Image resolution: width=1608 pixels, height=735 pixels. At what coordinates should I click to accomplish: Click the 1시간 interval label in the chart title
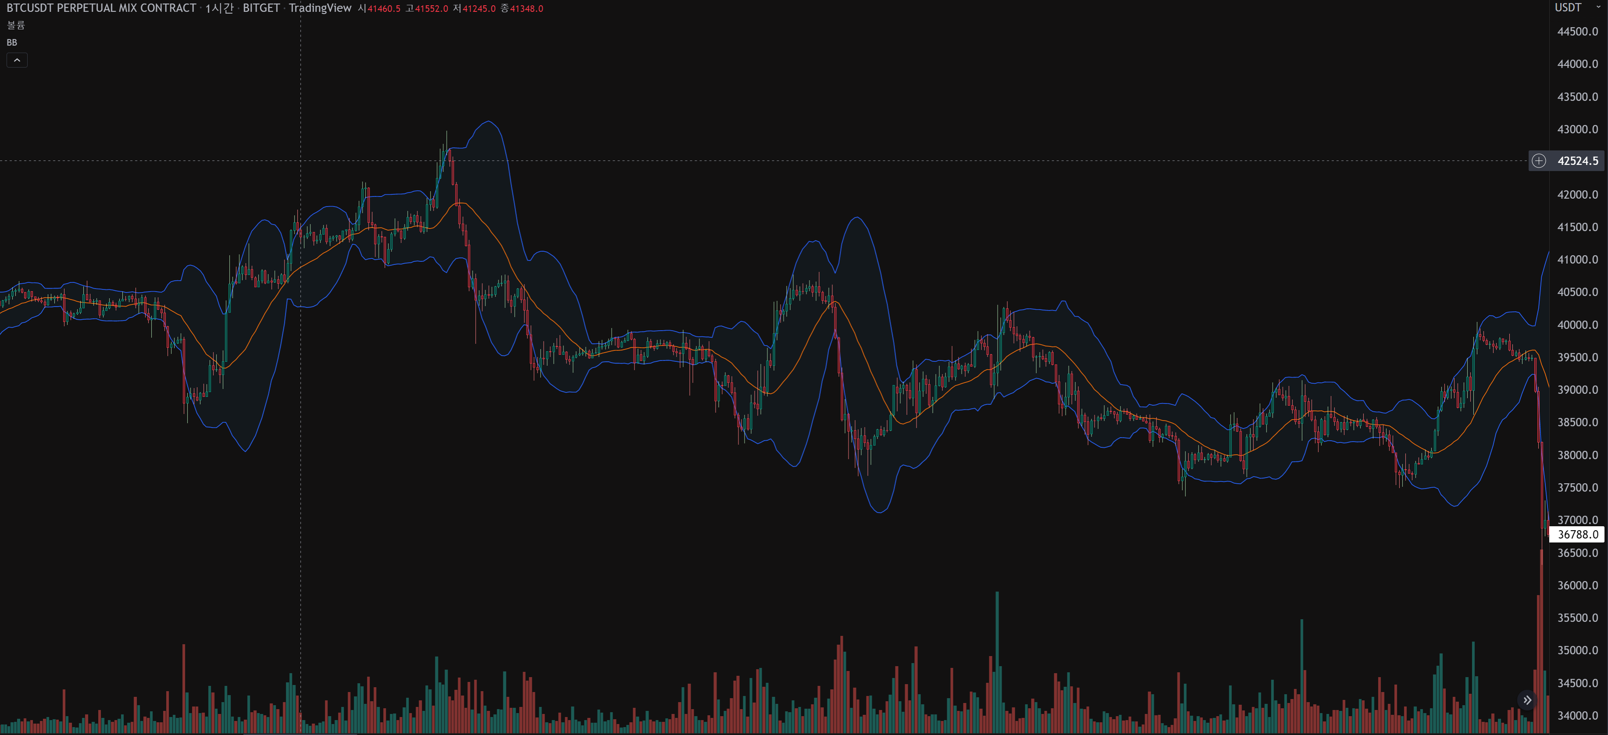pyautogui.click(x=219, y=8)
